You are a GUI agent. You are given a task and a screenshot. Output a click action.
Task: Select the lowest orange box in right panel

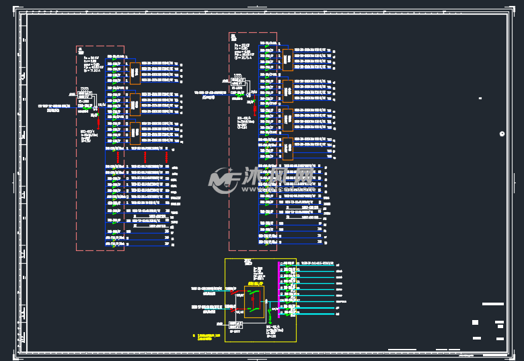tap(287, 148)
